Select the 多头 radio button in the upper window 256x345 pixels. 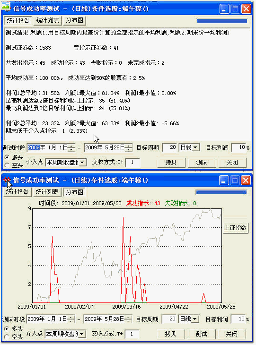[x=7, y=157]
